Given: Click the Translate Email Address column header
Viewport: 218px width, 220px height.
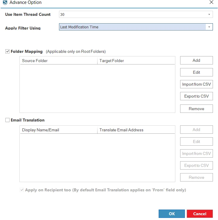Looking at the screenshot, I should pyautogui.click(x=136, y=130).
